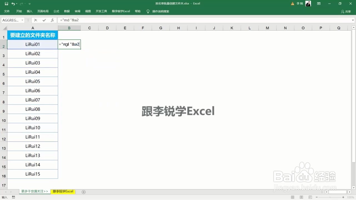Open the Insert Function fx dialog
Image resolution: width=356 pixels, height=200 pixels.
[52, 20]
